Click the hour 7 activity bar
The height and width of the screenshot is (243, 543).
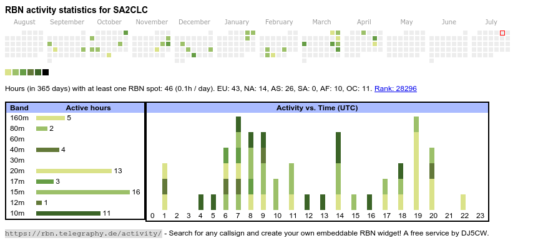[x=238, y=163]
